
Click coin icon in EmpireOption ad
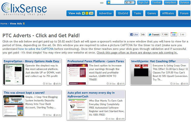pos(54,84)
